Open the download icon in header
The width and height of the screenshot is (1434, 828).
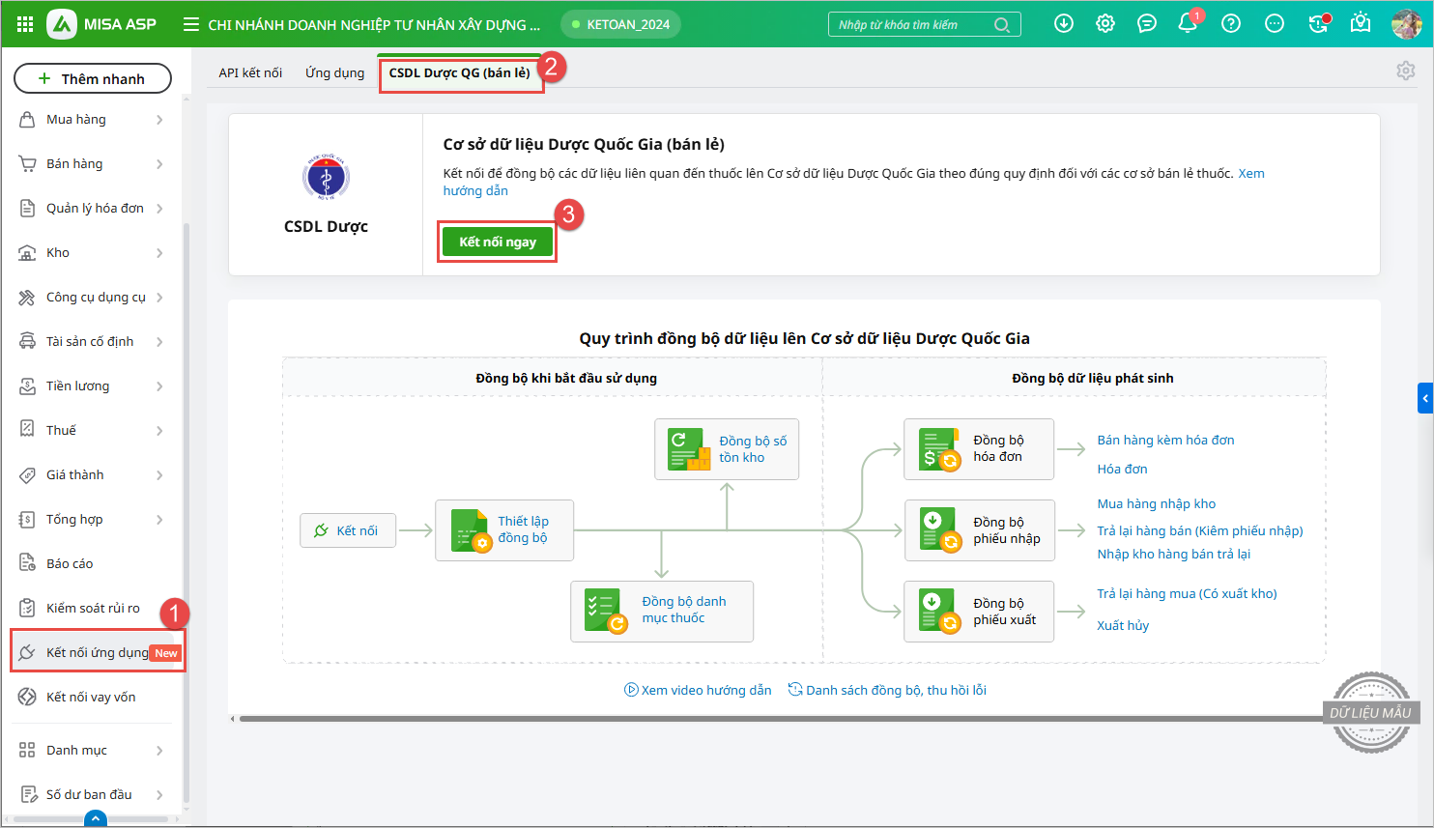pyautogui.click(x=1064, y=23)
